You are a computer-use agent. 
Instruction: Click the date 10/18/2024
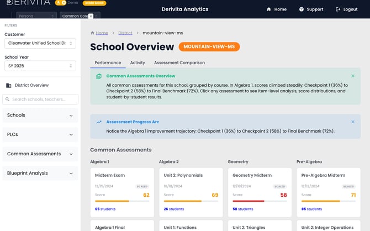point(173,186)
